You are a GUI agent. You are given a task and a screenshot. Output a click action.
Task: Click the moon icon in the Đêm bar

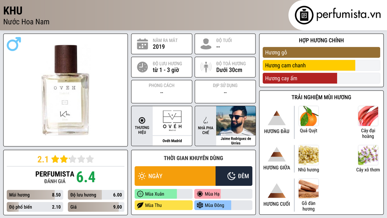click(231, 176)
